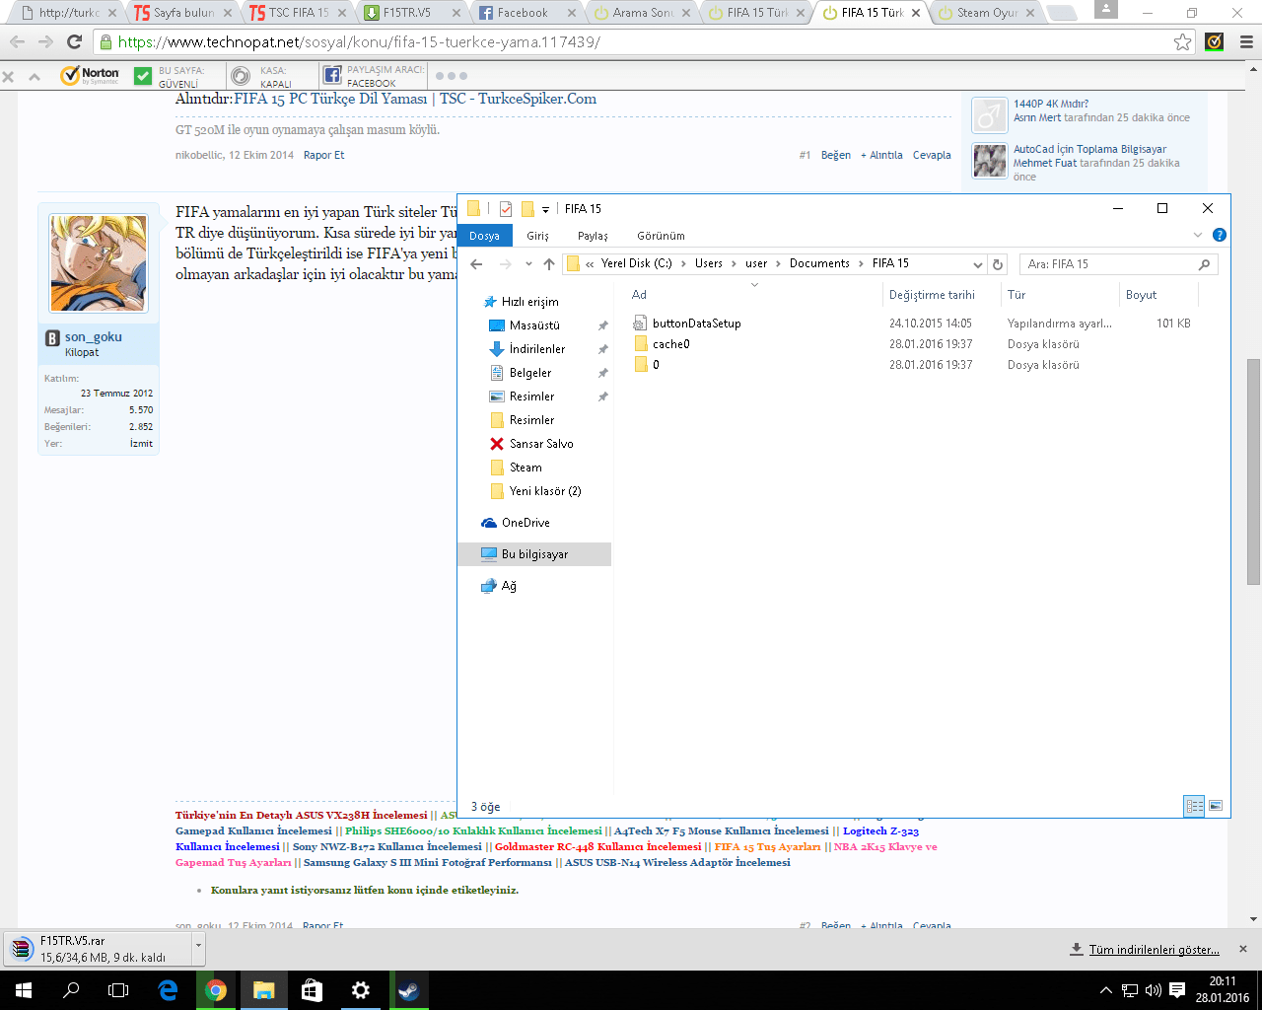The width and height of the screenshot is (1262, 1010).
Task: Click son_goku's avatar image
Action: coord(98,263)
